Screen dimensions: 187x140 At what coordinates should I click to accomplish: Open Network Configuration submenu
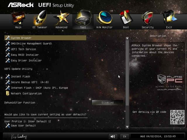pos(26,93)
